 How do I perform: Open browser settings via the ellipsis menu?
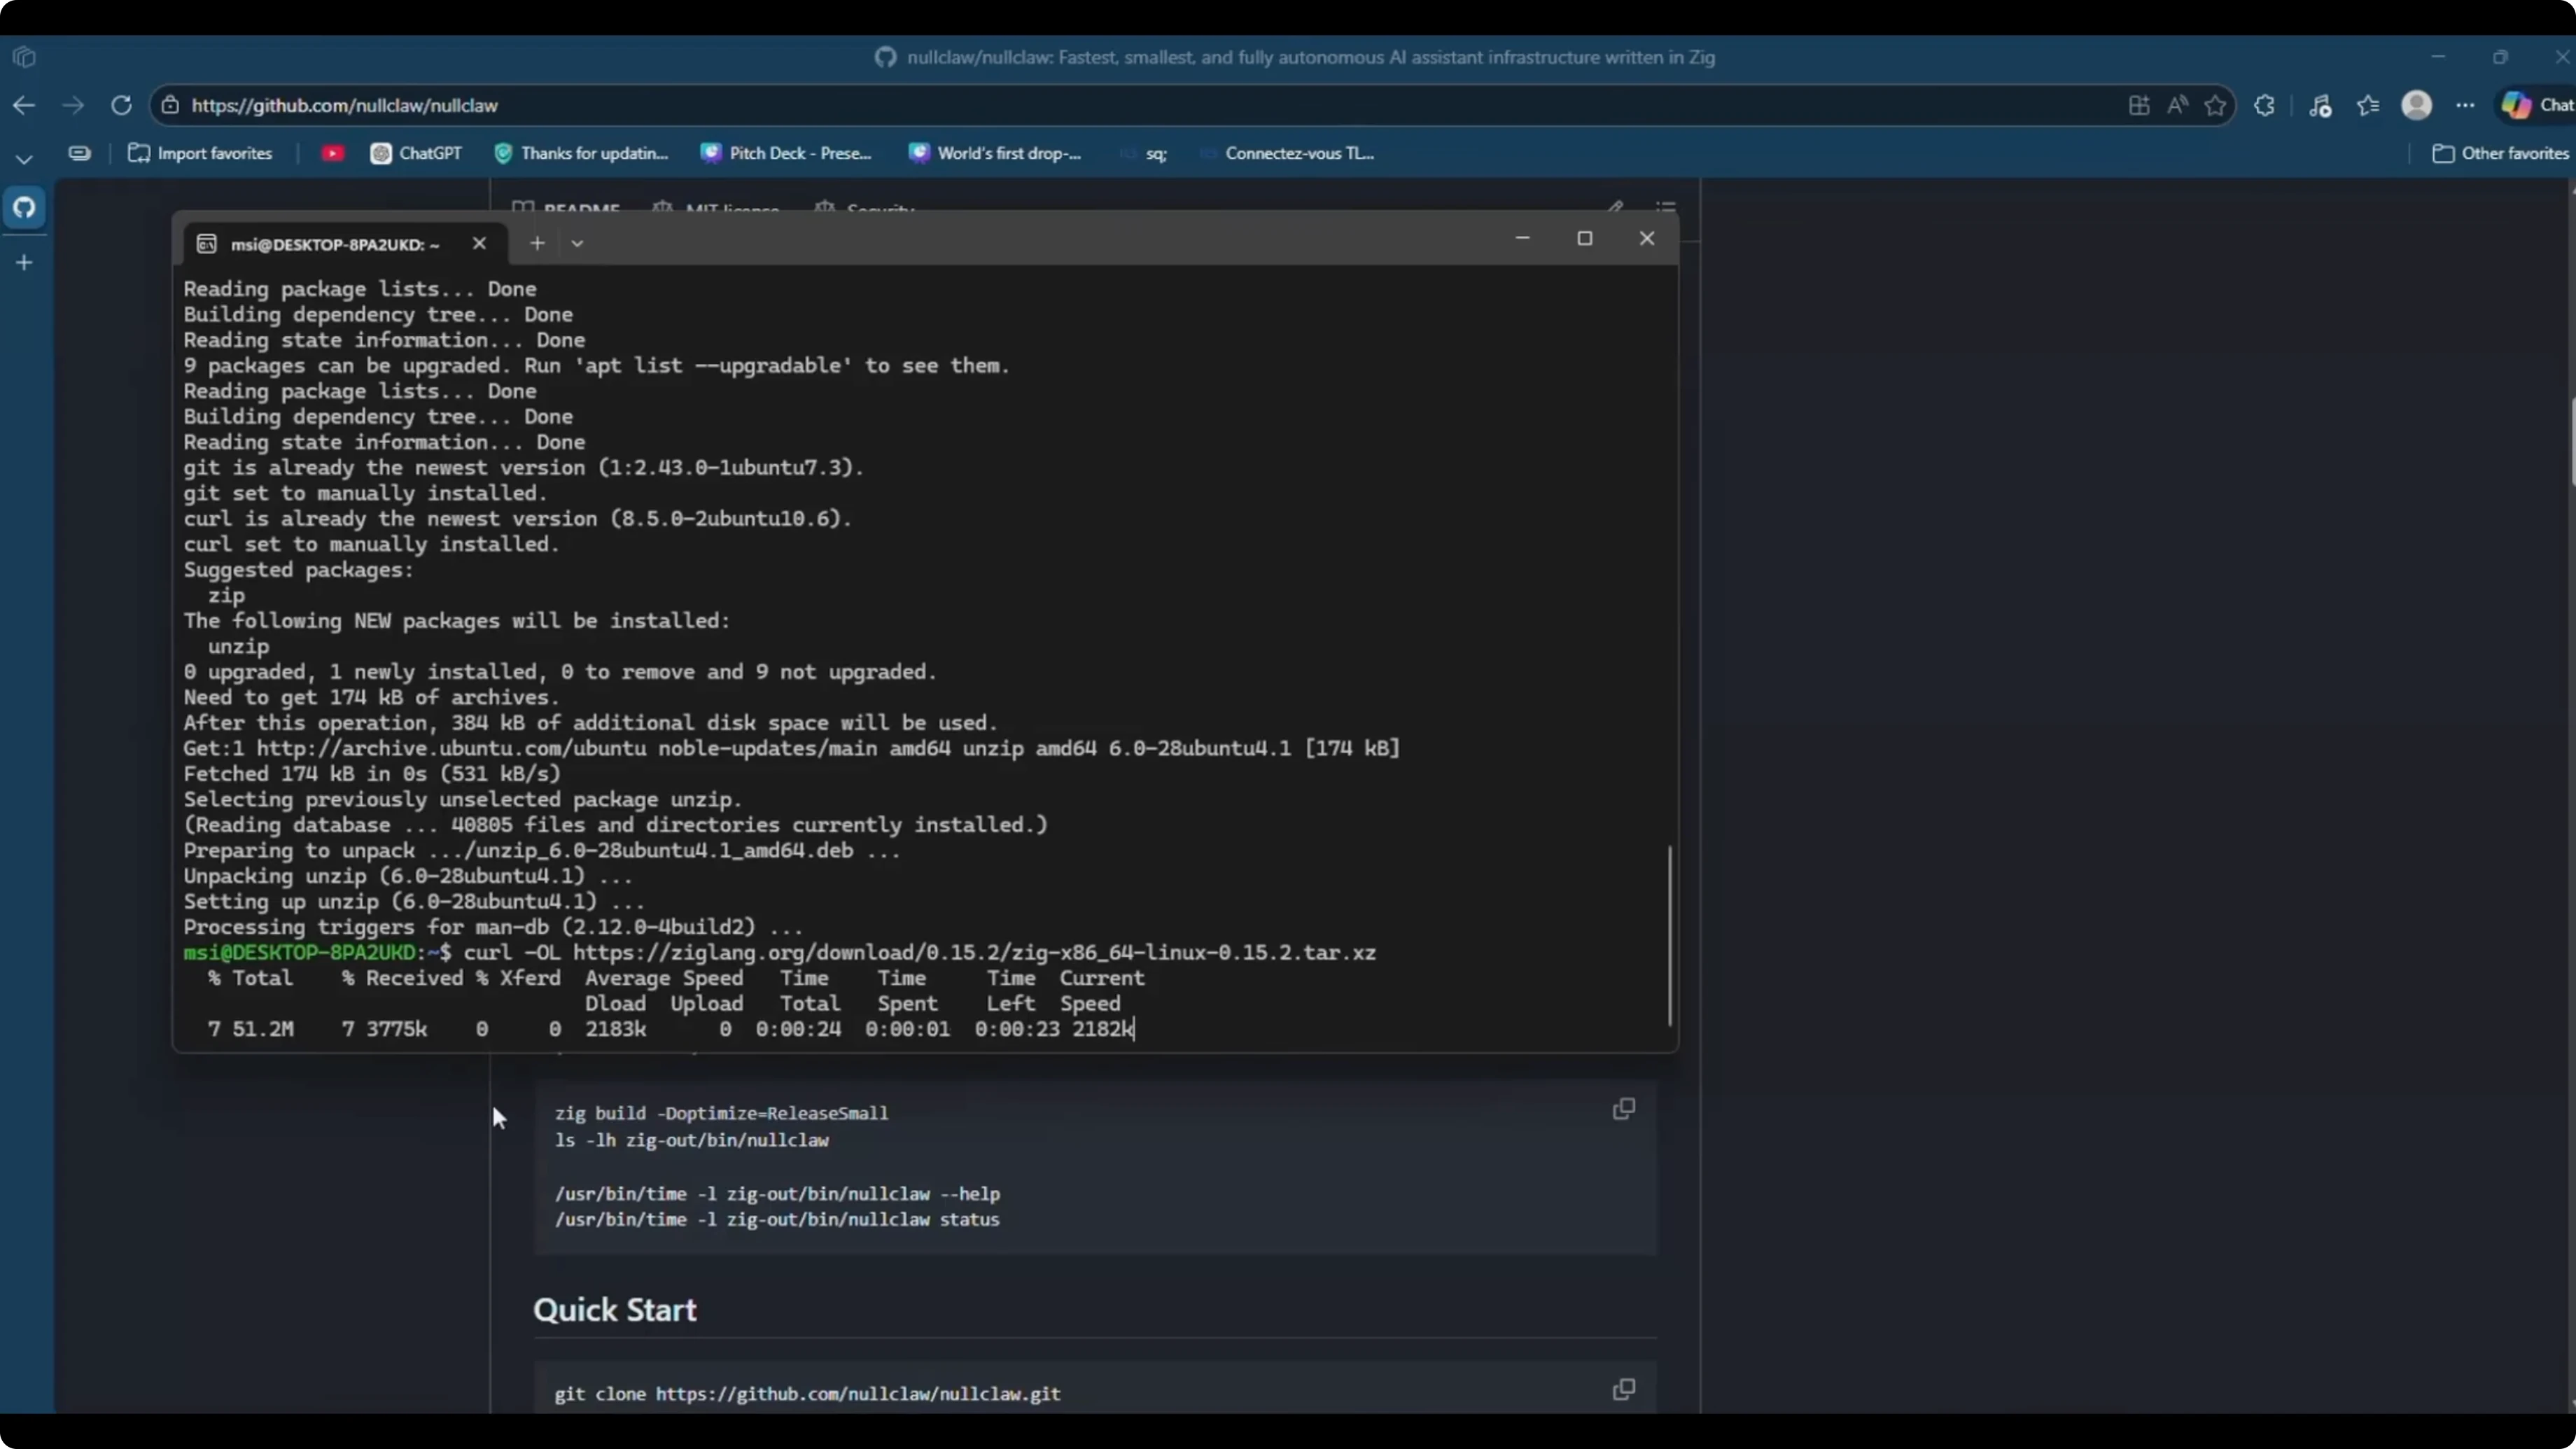2466,105
